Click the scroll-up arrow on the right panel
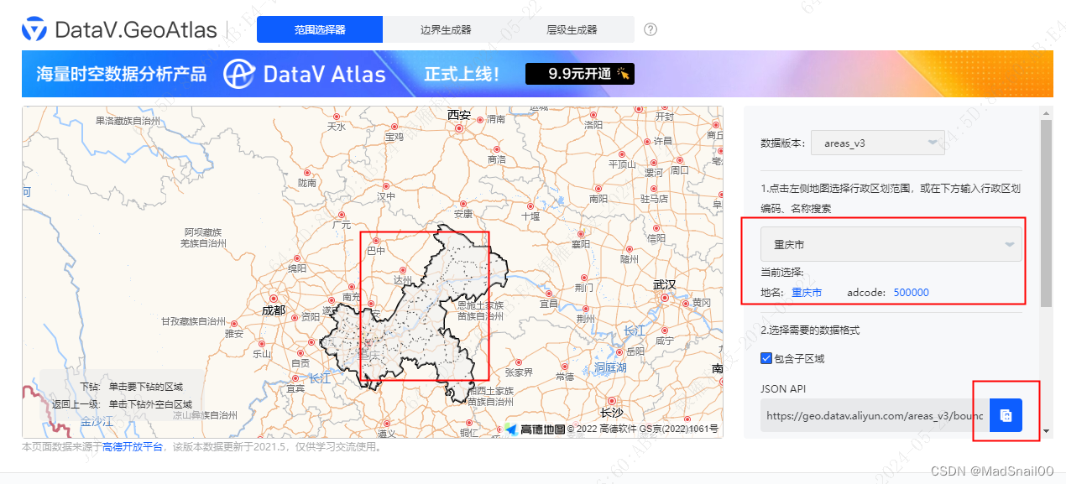The width and height of the screenshot is (1066, 484). [x=1046, y=112]
